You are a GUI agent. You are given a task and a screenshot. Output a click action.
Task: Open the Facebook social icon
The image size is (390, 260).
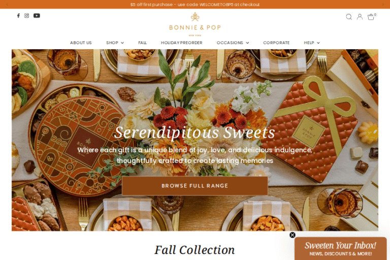pyautogui.click(x=18, y=16)
